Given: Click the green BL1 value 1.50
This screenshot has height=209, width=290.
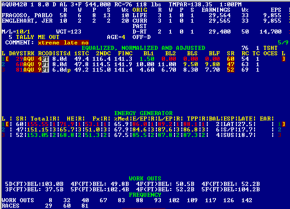Looking at the screenshot, I should click(x=147, y=59).
